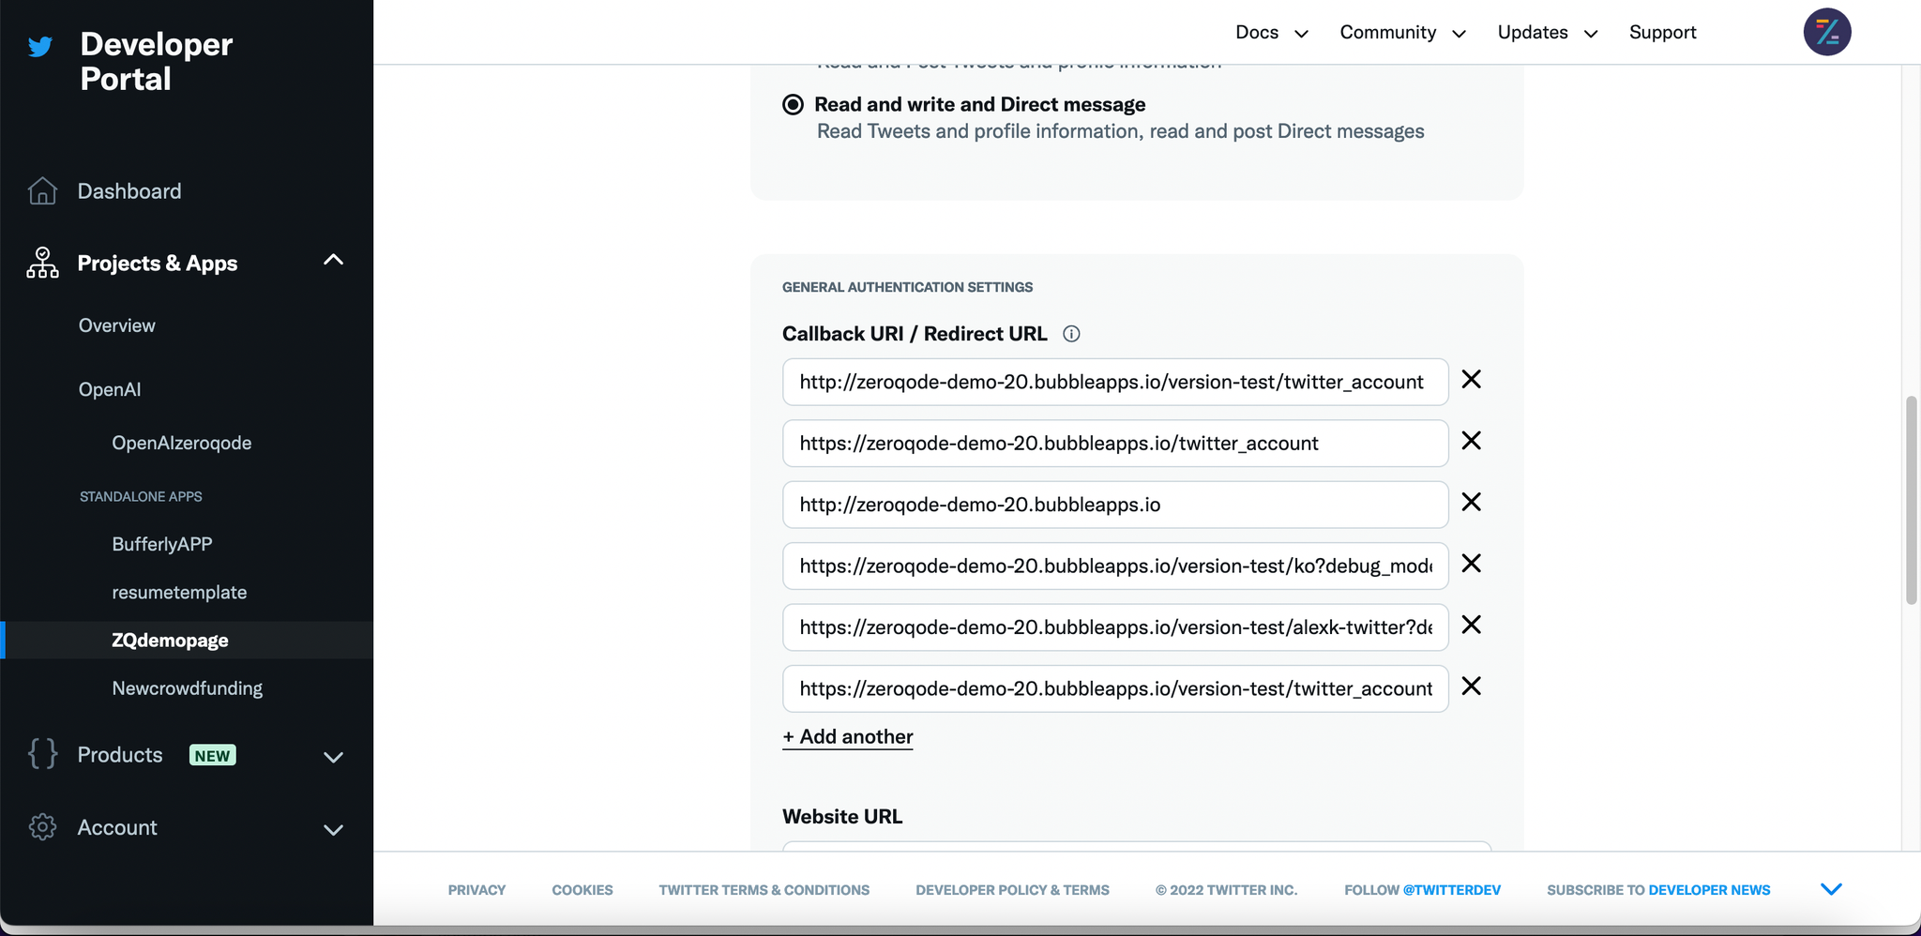Open the Newcrowdfunding app

click(x=188, y=688)
